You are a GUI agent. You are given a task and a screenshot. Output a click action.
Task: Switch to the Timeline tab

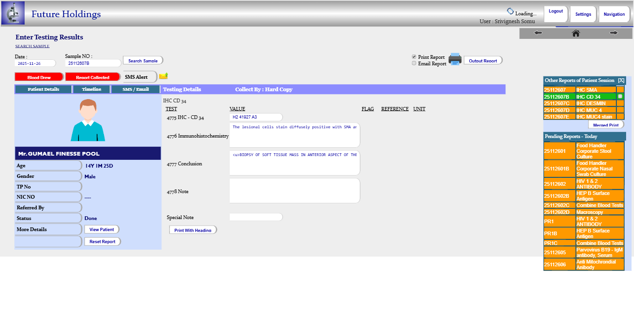click(x=91, y=89)
